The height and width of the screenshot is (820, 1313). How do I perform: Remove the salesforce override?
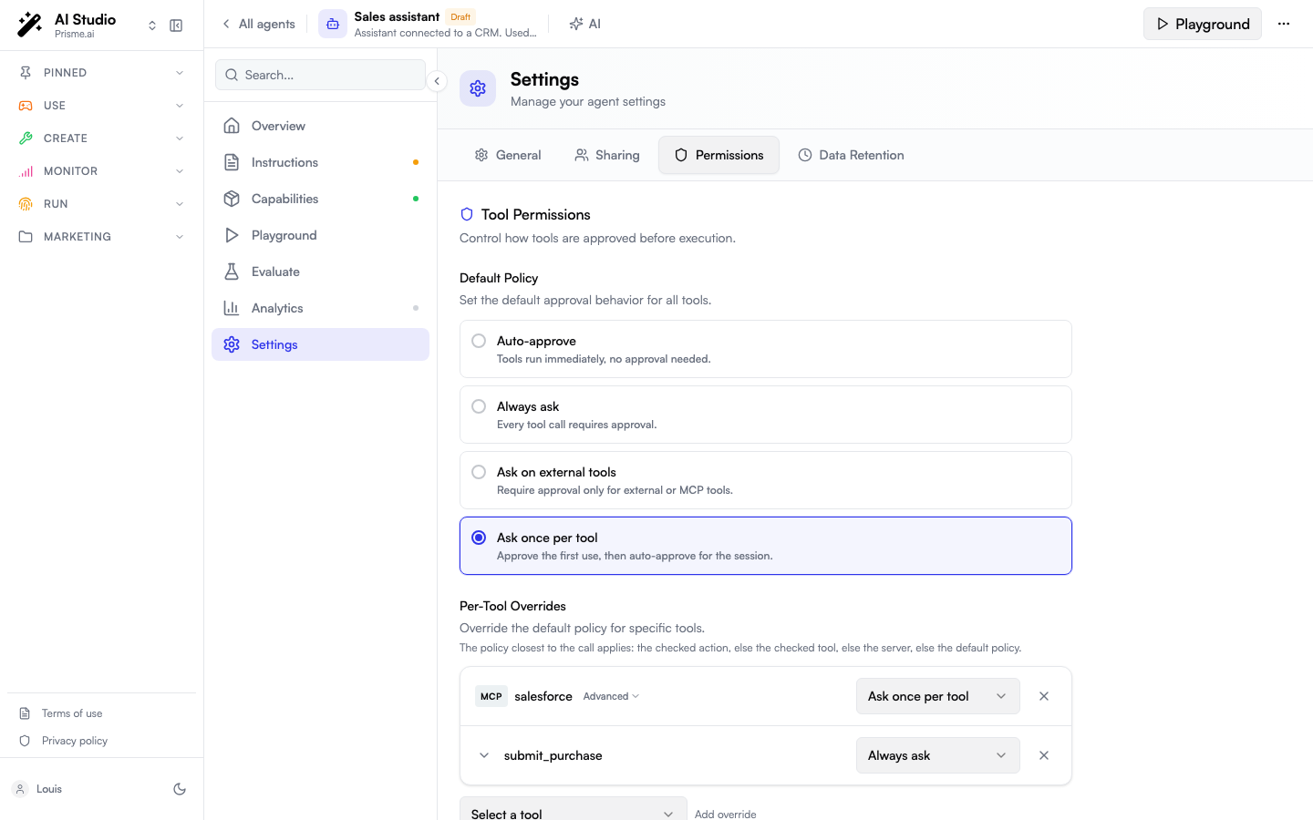point(1044,696)
